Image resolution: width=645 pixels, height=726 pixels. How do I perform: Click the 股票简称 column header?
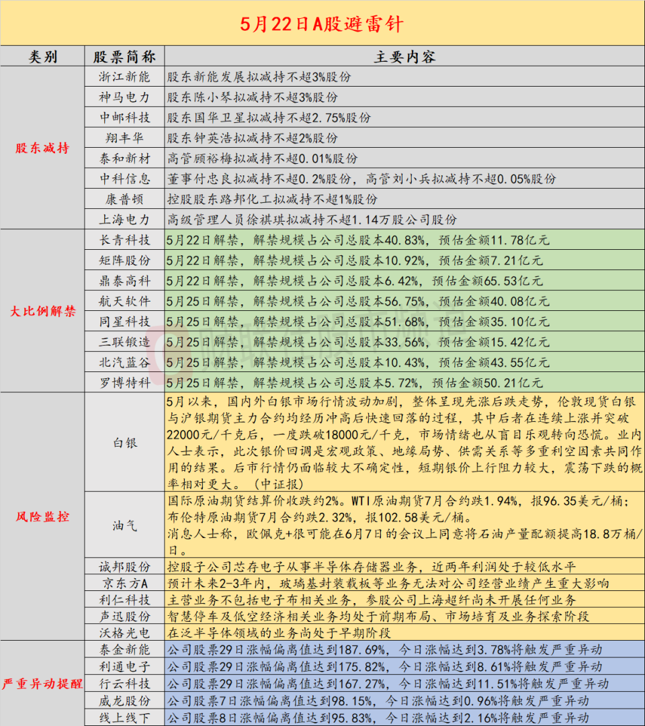[124, 56]
